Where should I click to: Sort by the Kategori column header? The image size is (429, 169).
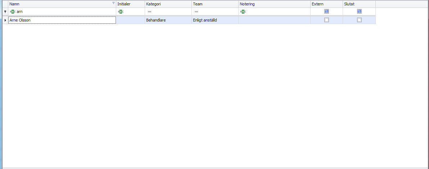point(168,4)
